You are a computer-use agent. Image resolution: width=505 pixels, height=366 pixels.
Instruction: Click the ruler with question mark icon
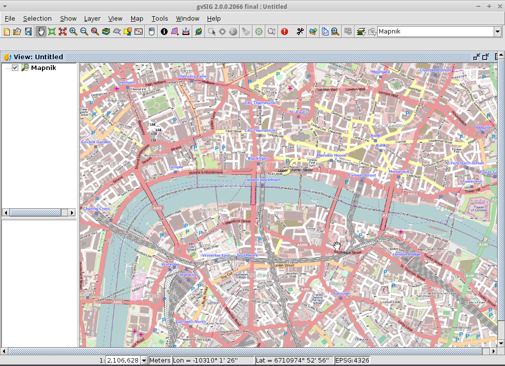click(x=186, y=32)
